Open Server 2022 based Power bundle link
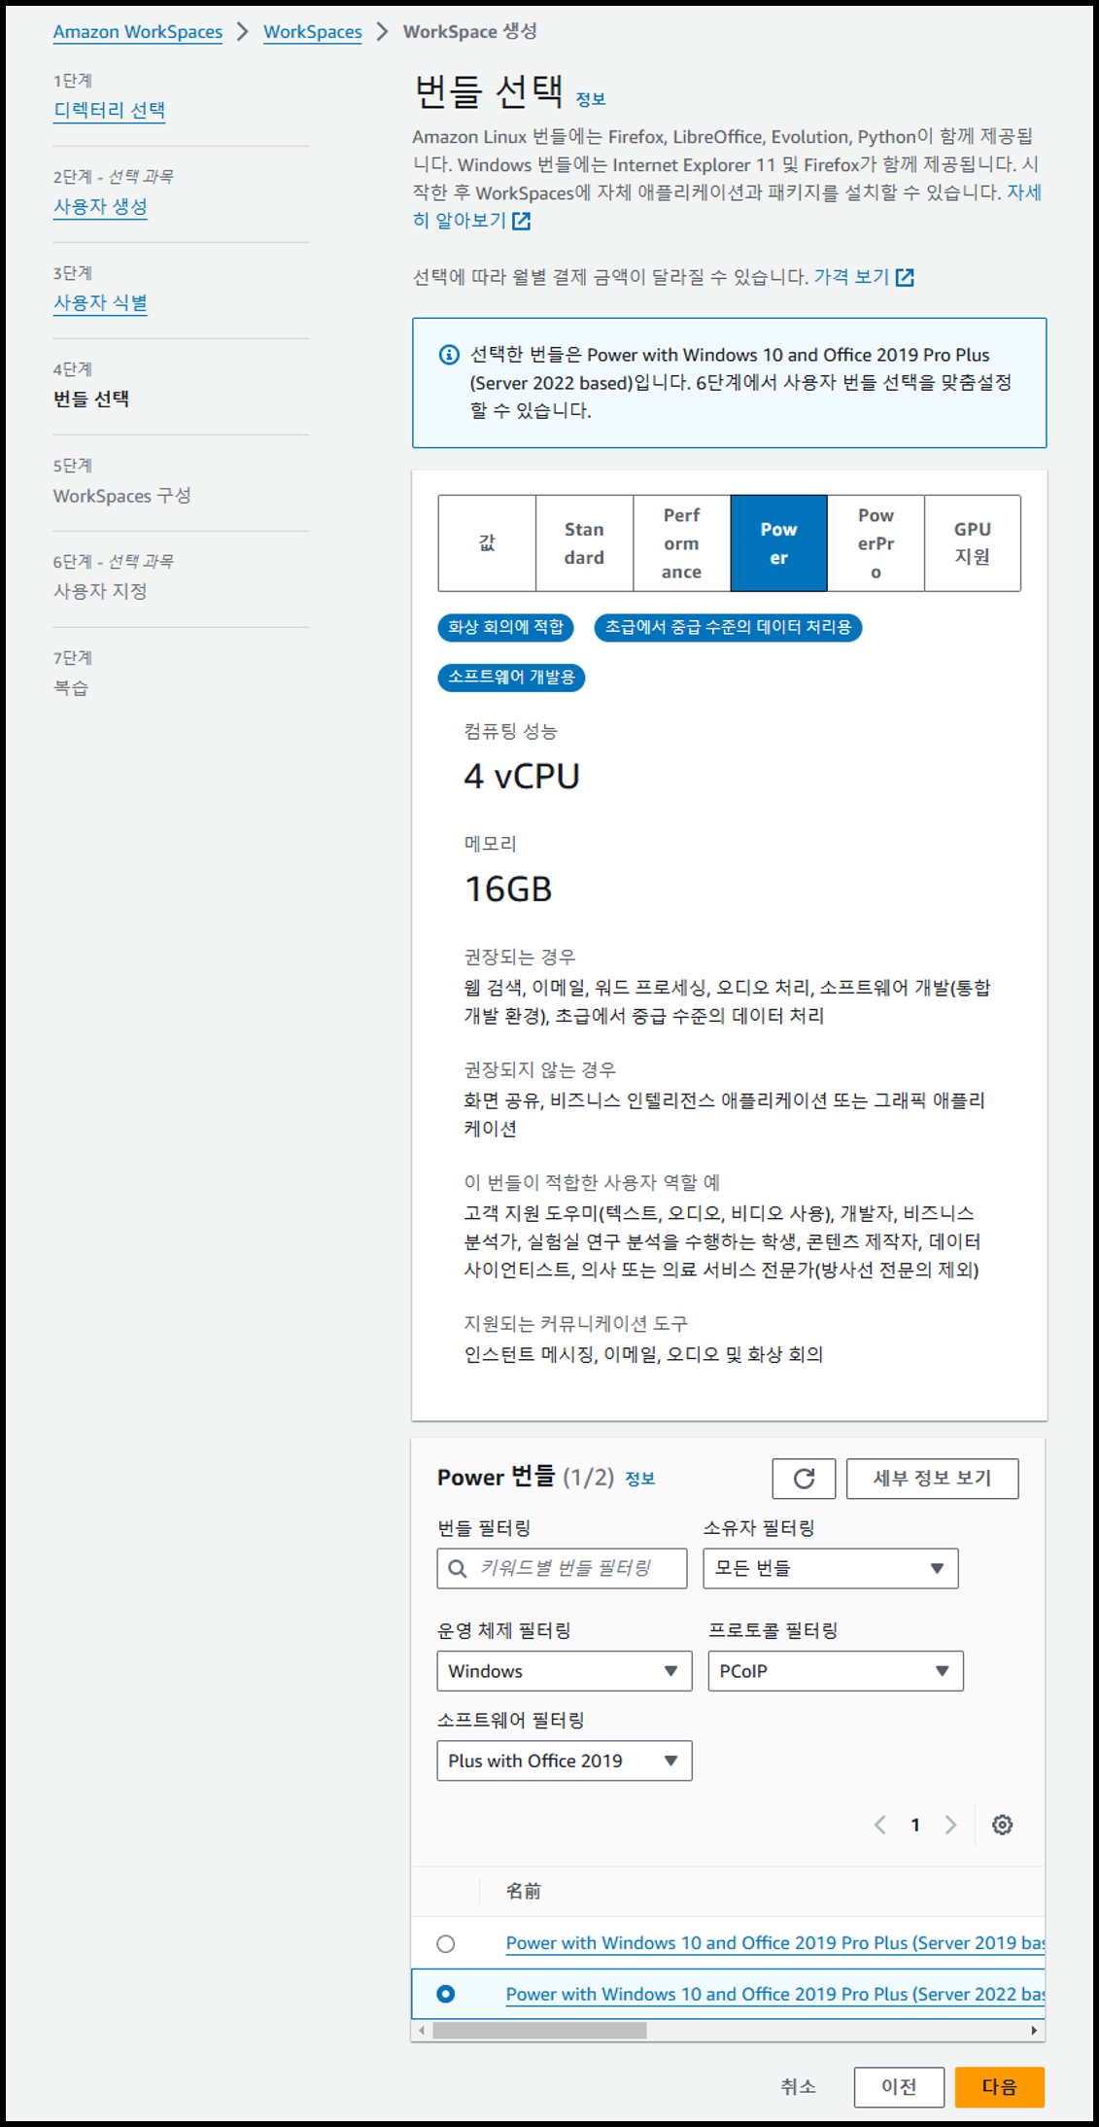1099x2127 pixels. coord(774,1994)
